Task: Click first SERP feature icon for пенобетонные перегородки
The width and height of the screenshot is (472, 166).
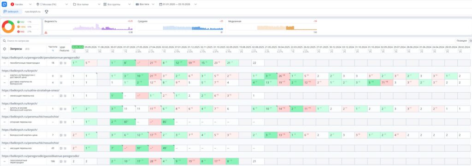Action: pyautogui.click(x=61, y=63)
